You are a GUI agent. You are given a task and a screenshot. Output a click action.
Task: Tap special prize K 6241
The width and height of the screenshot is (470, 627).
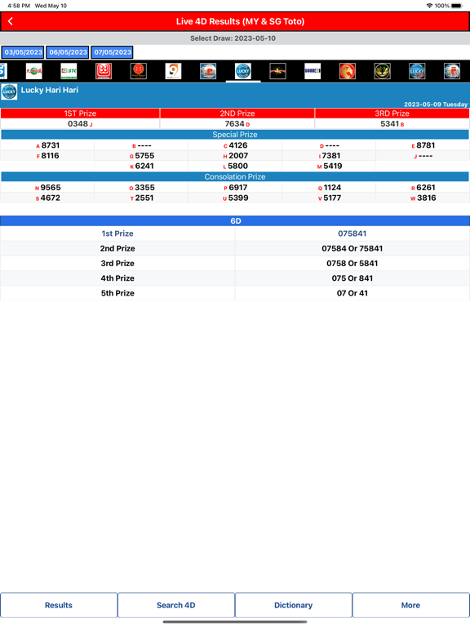click(x=142, y=167)
